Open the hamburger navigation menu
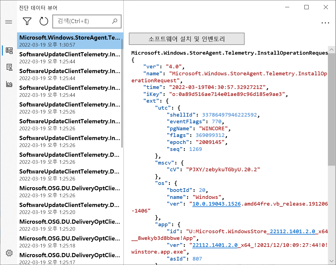The image size is (336, 265). [x=9, y=22]
